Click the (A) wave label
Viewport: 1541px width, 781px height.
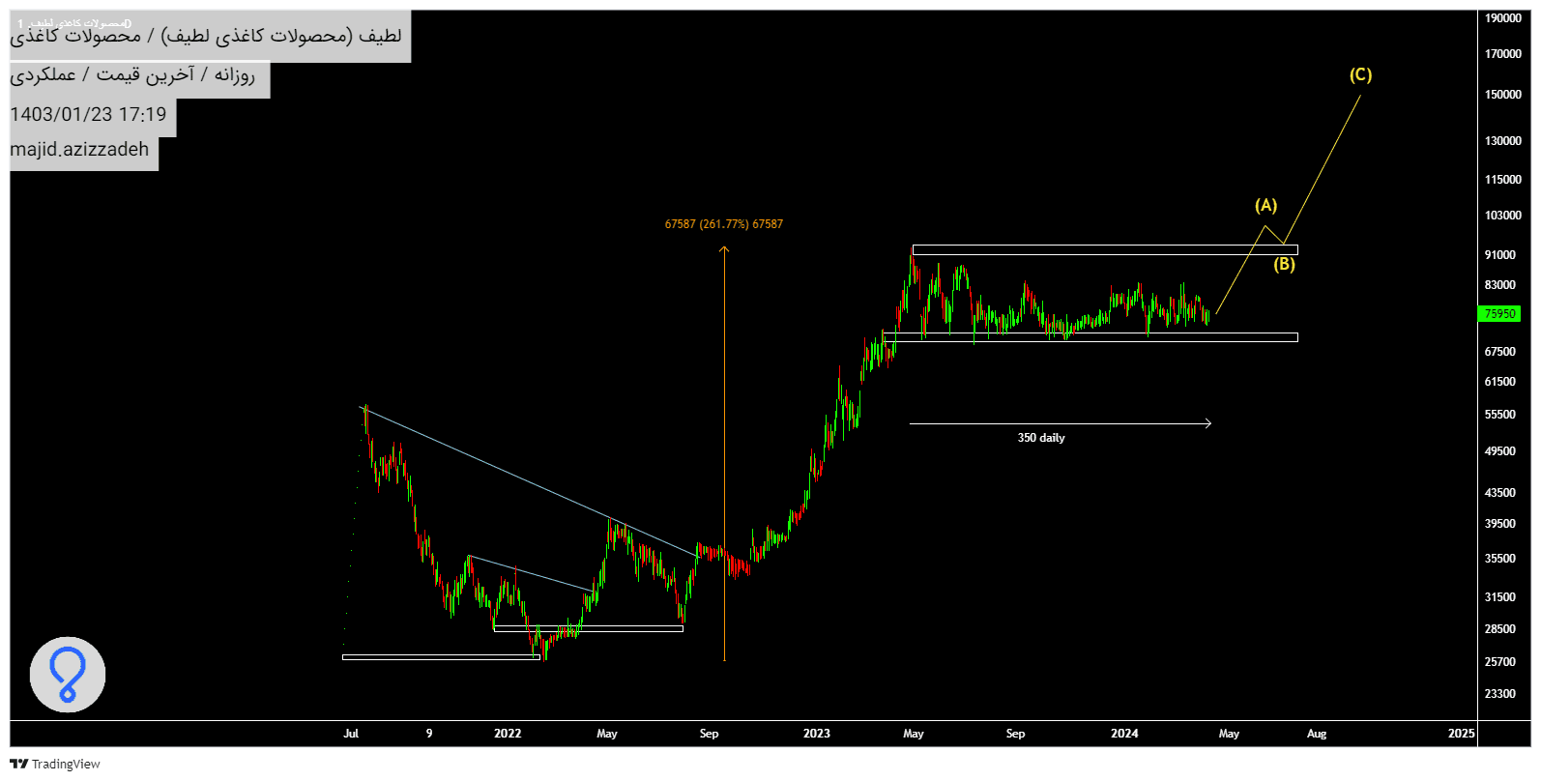click(x=1265, y=205)
